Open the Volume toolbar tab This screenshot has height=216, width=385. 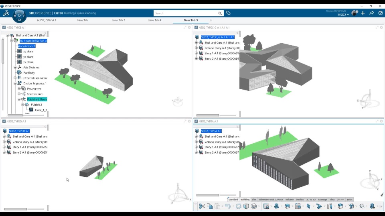[x=290, y=200]
